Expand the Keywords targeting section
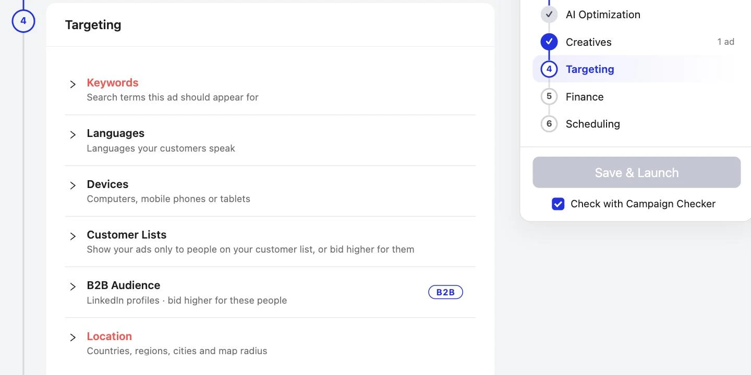Screen dimensions: 751x375 (x=270, y=90)
